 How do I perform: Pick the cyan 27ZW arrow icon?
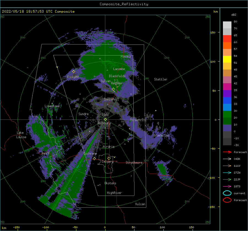[227, 173]
